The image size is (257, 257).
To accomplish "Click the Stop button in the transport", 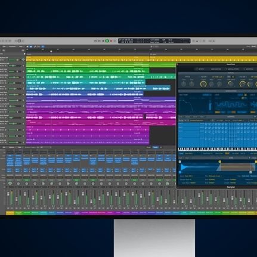I will pyautogui.click(x=103, y=41).
